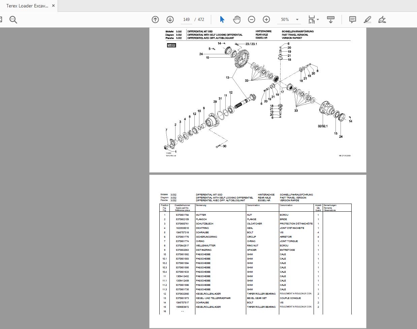Click the email document icon
Screen dimensions: 417x329
click(x=2, y=19)
